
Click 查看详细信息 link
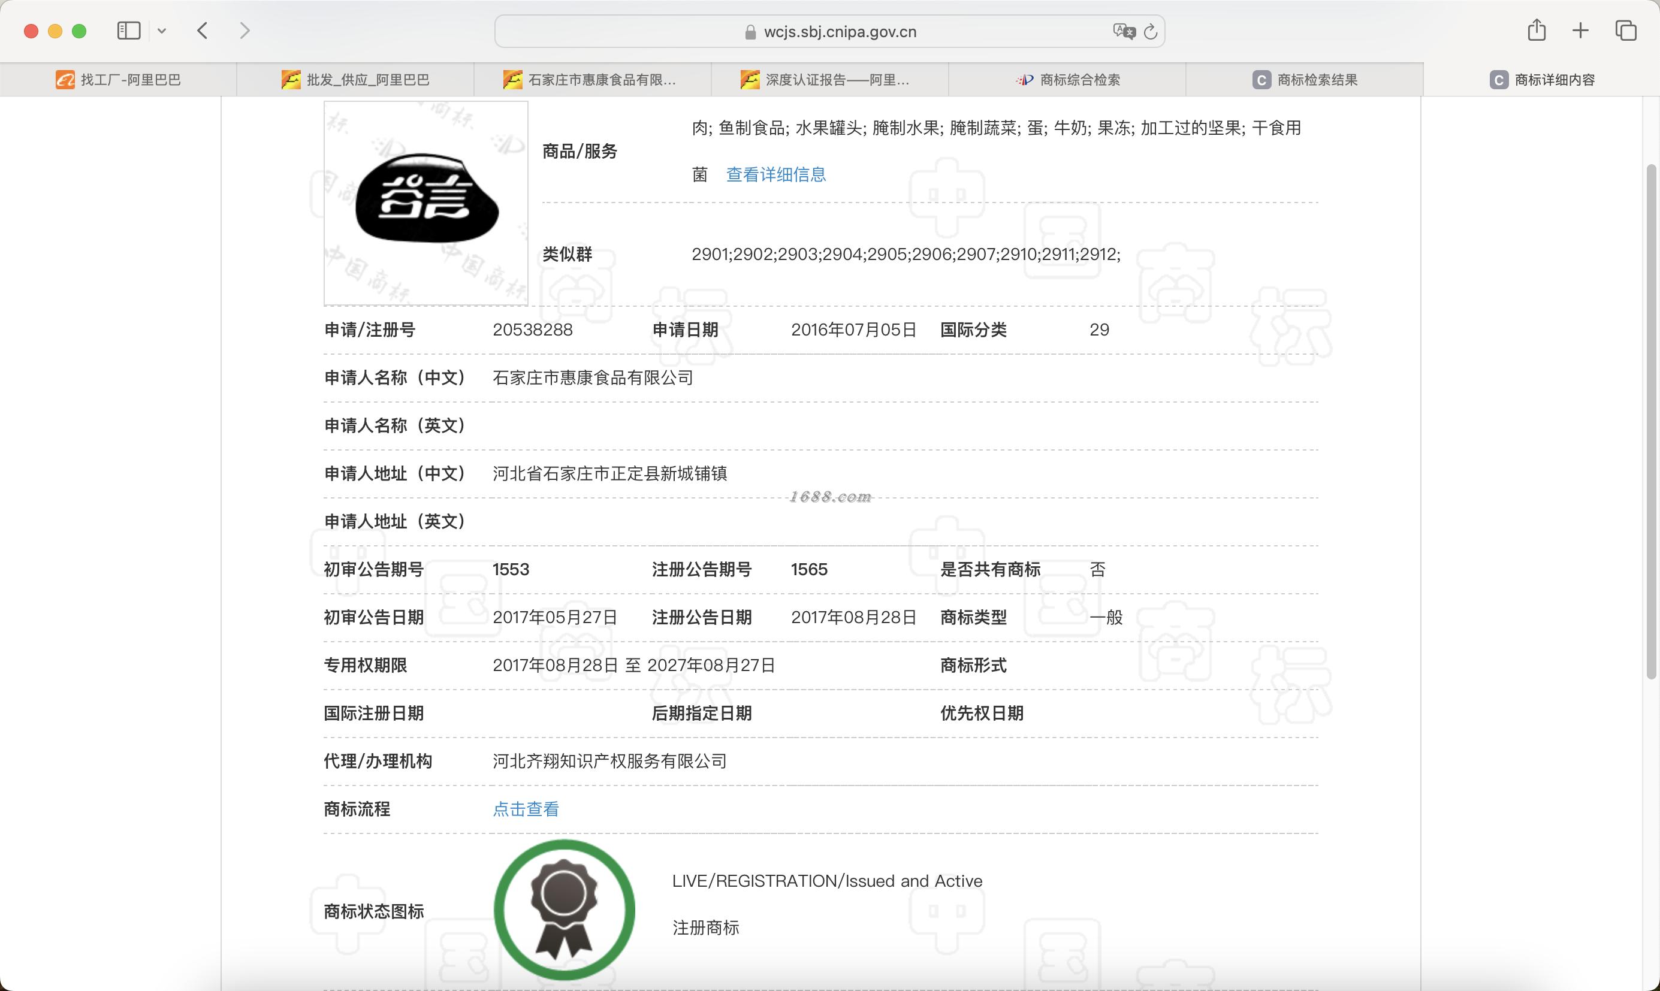[776, 175]
